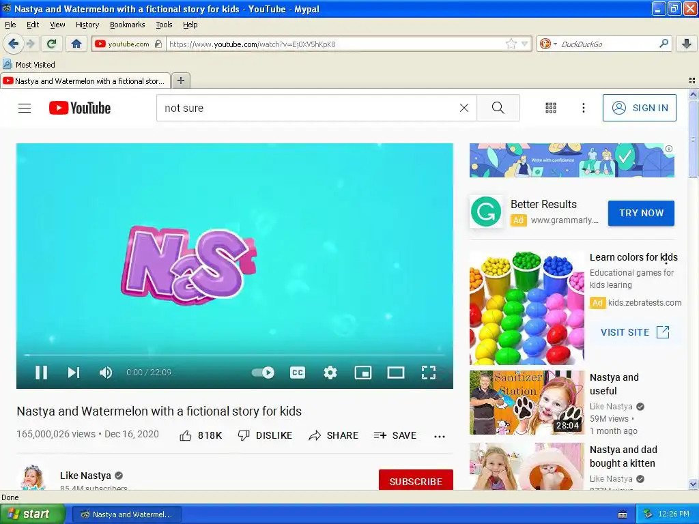Select the Nastya and Watermel... taskbar button

126,514
